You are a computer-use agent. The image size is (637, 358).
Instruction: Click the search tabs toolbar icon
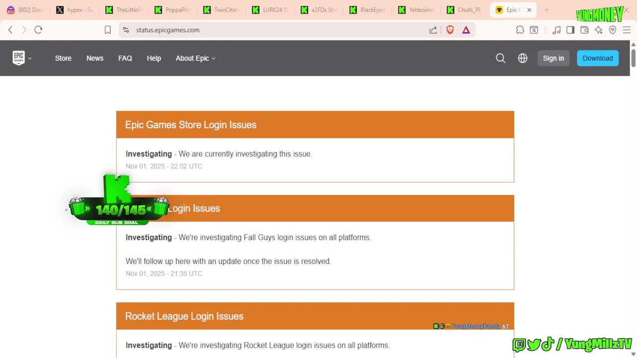534,30
